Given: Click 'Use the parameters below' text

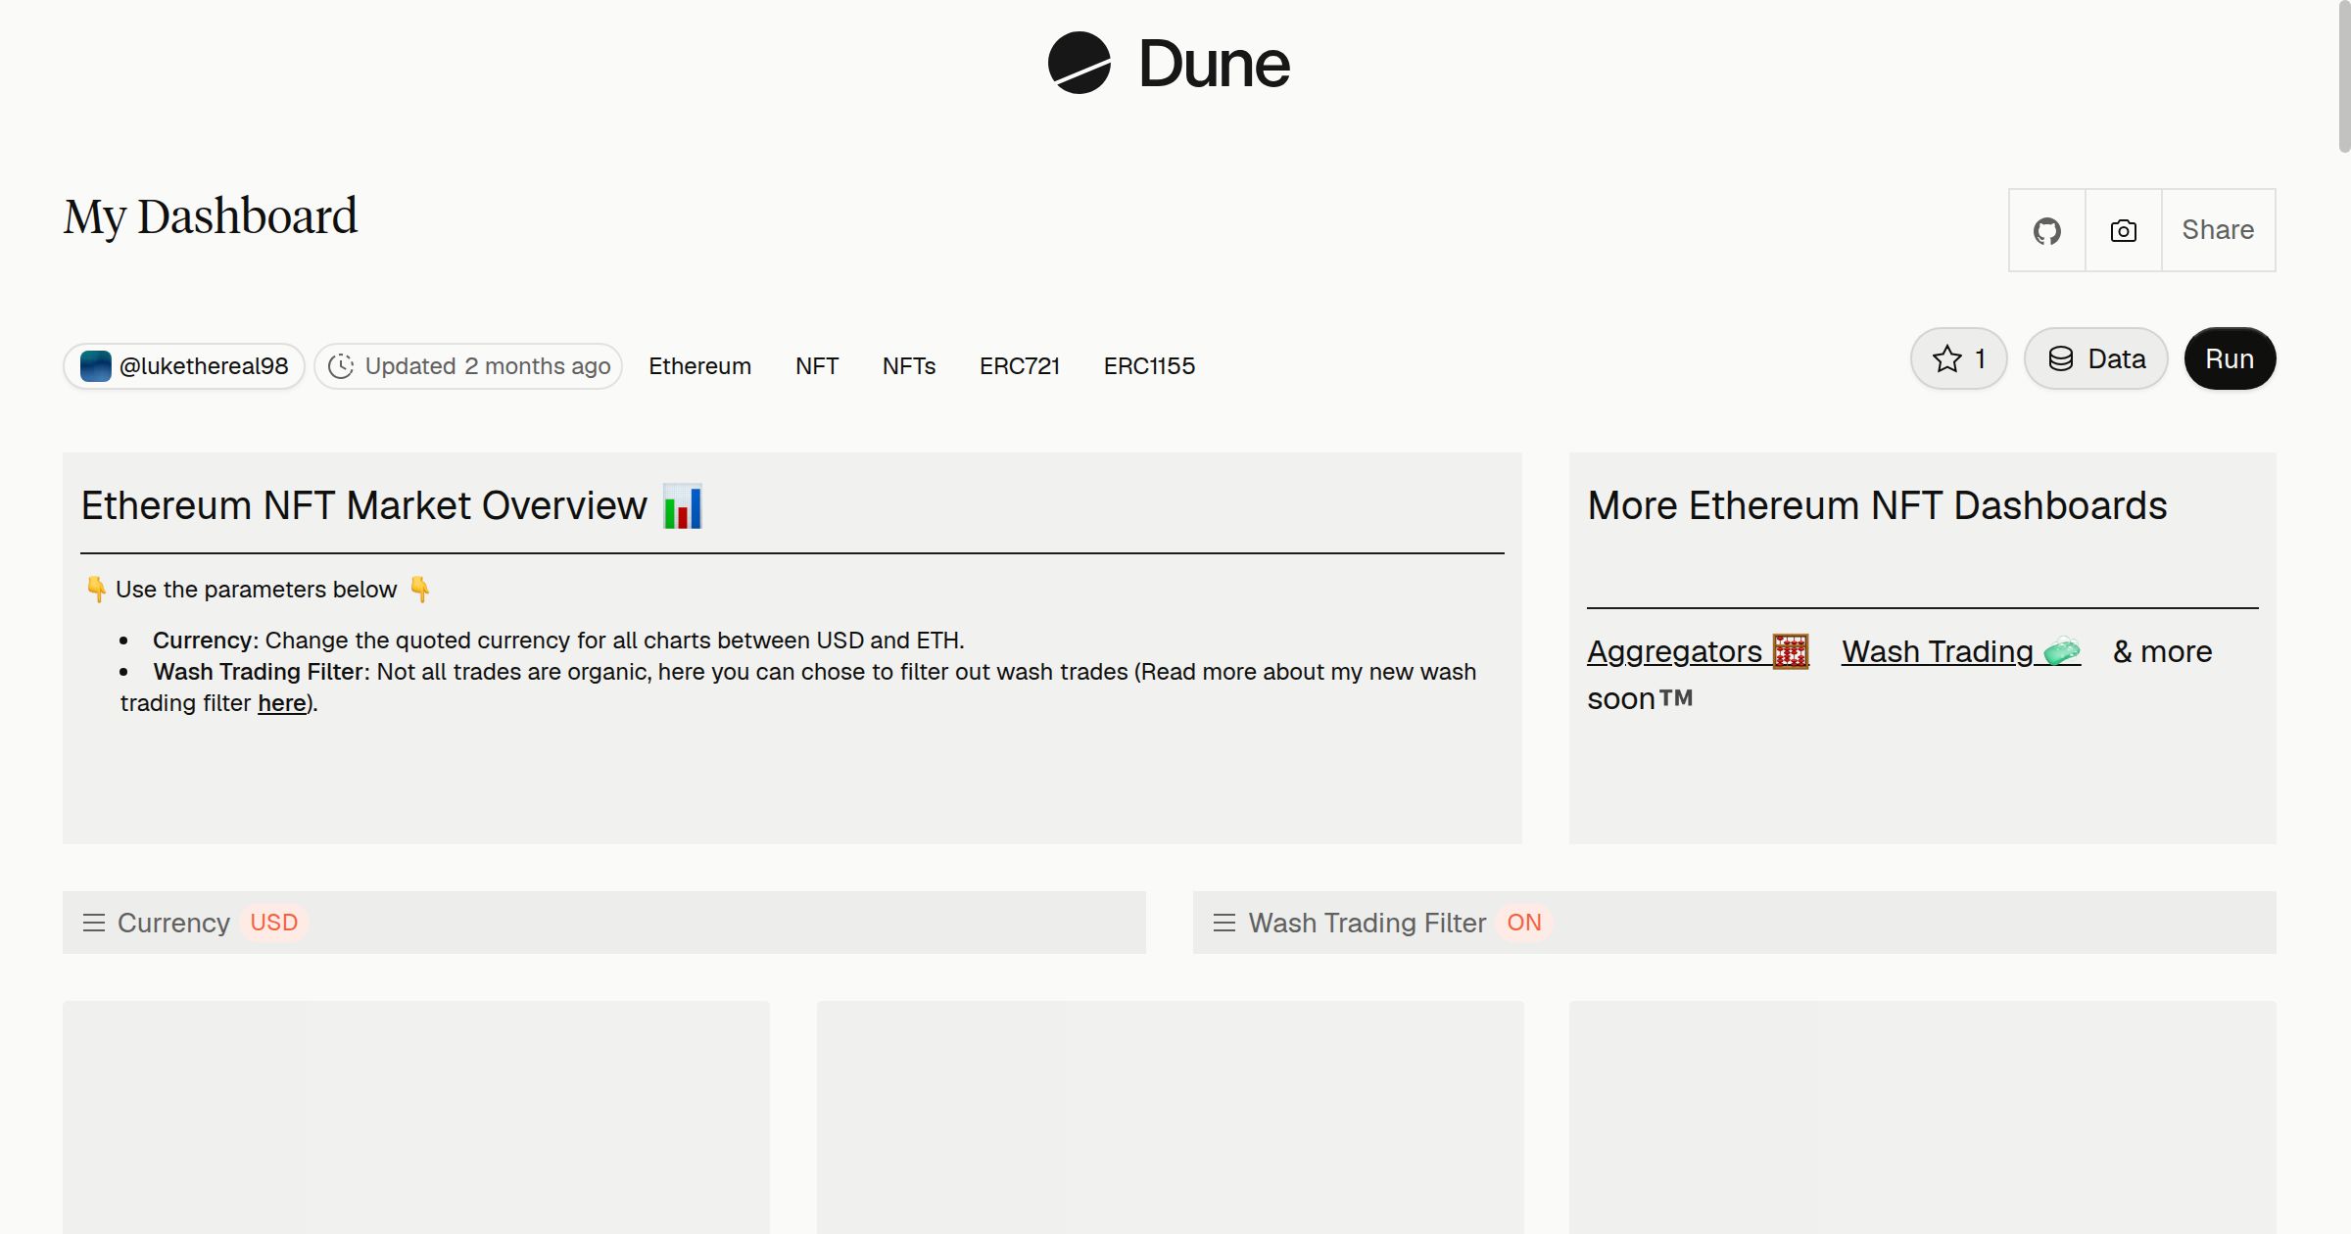Looking at the screenshot, I should tap(257, 590).
